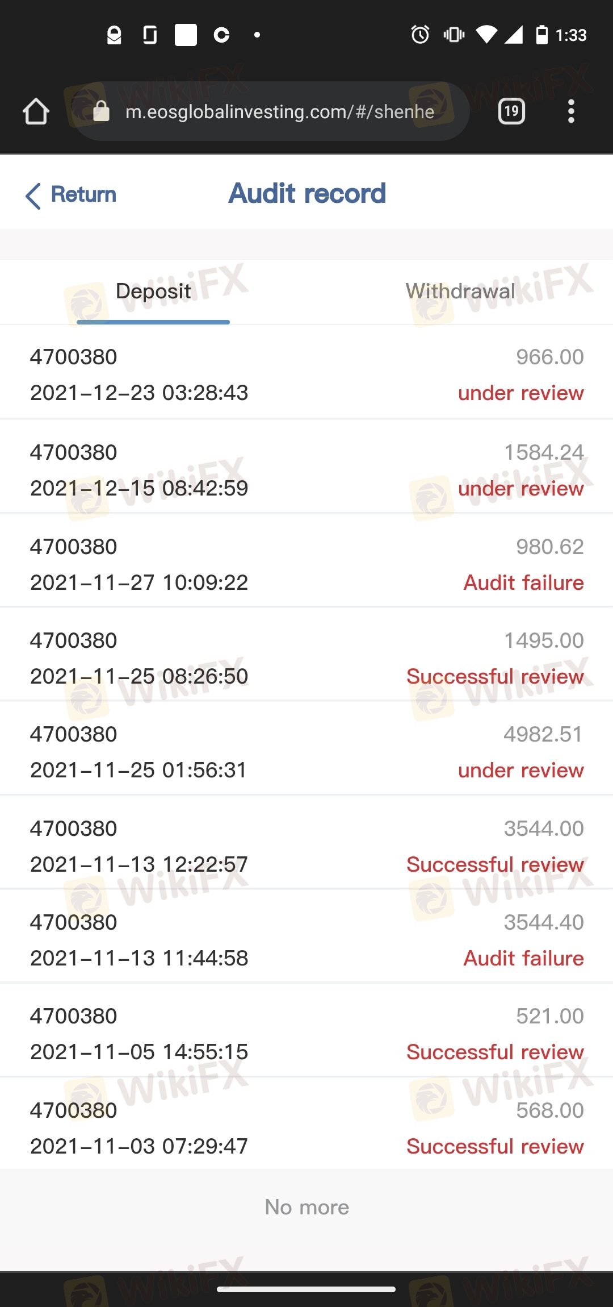Tap the Android gesture navigation bar
The image size is (613, 1307).
tap(306, 1289)
